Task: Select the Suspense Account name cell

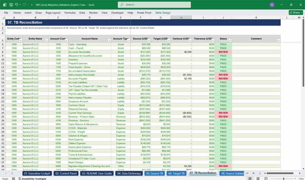Action: (x=89, y=102)
